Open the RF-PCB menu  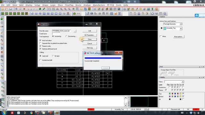(110, 5)
